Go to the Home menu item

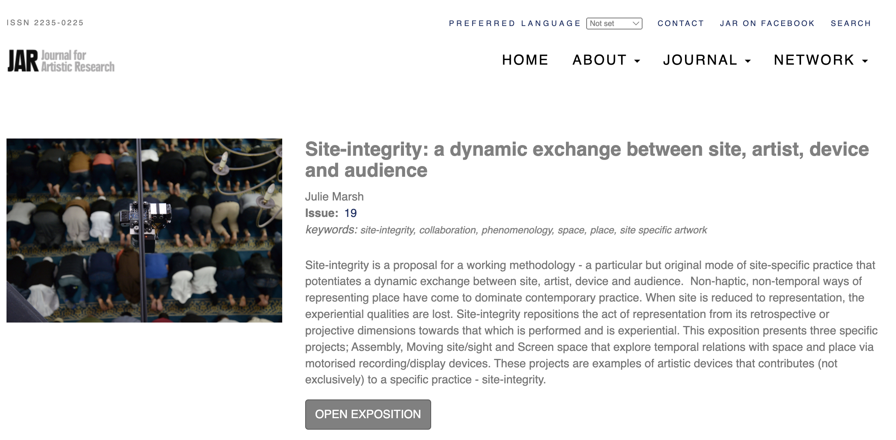click(525, 60)
